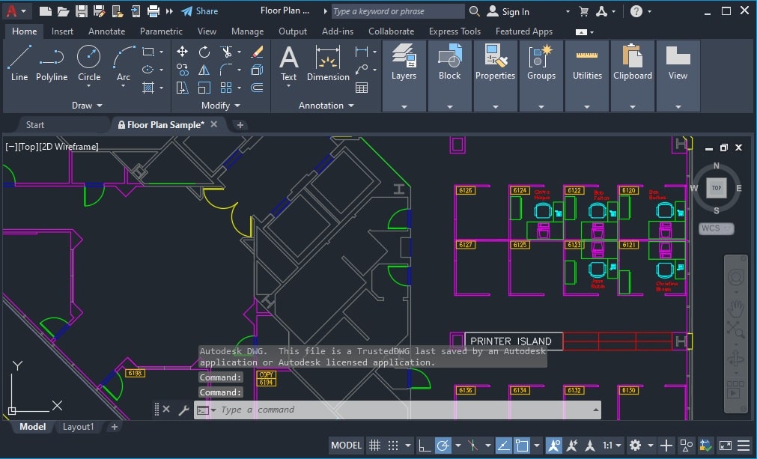Activate the Copy objects tool

click(x=183, y=70)
